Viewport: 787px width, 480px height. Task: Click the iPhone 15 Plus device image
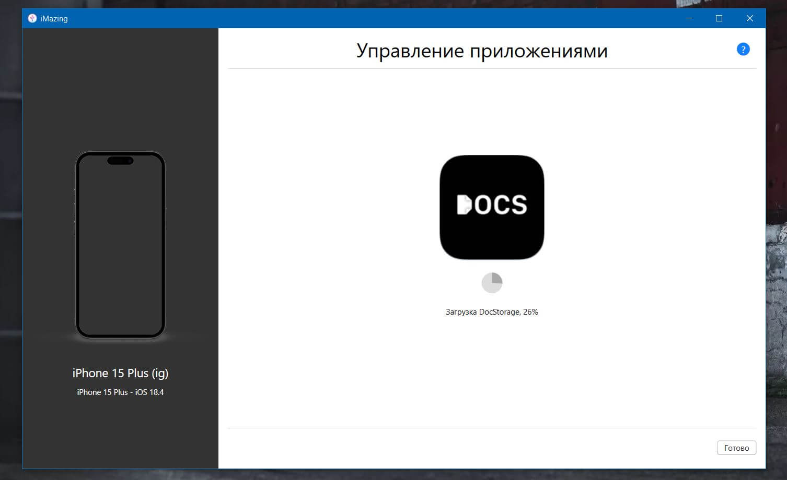click(x=121, y=245)
